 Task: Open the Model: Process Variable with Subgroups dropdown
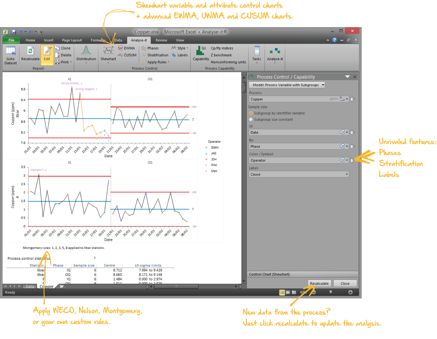287,85
